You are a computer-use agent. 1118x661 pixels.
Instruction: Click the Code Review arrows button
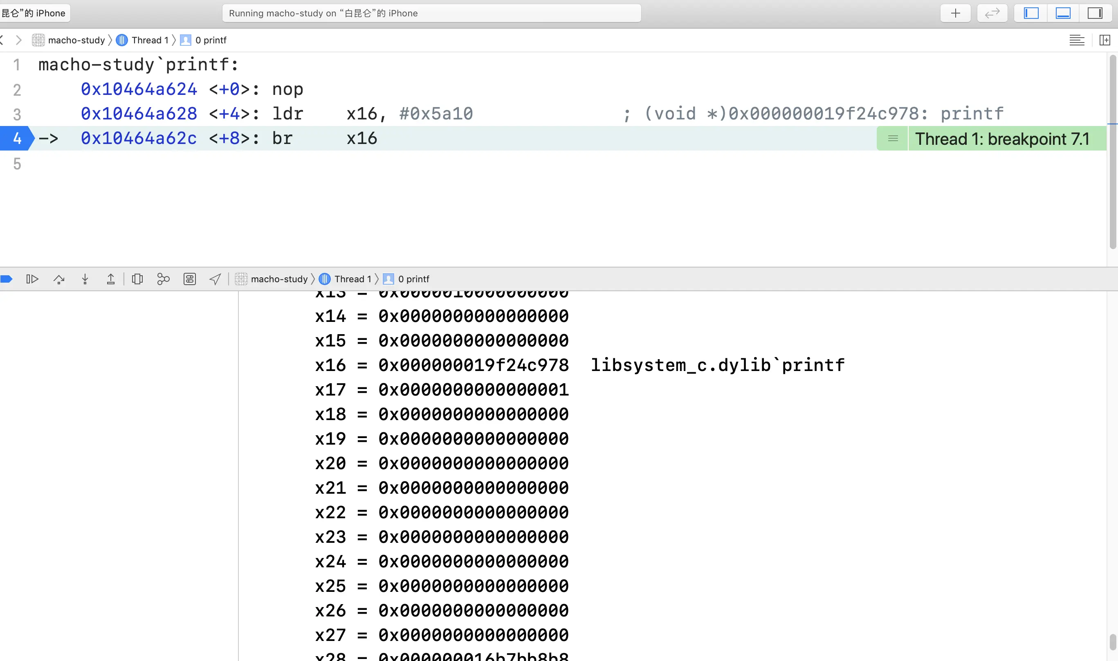coord(992,13)
